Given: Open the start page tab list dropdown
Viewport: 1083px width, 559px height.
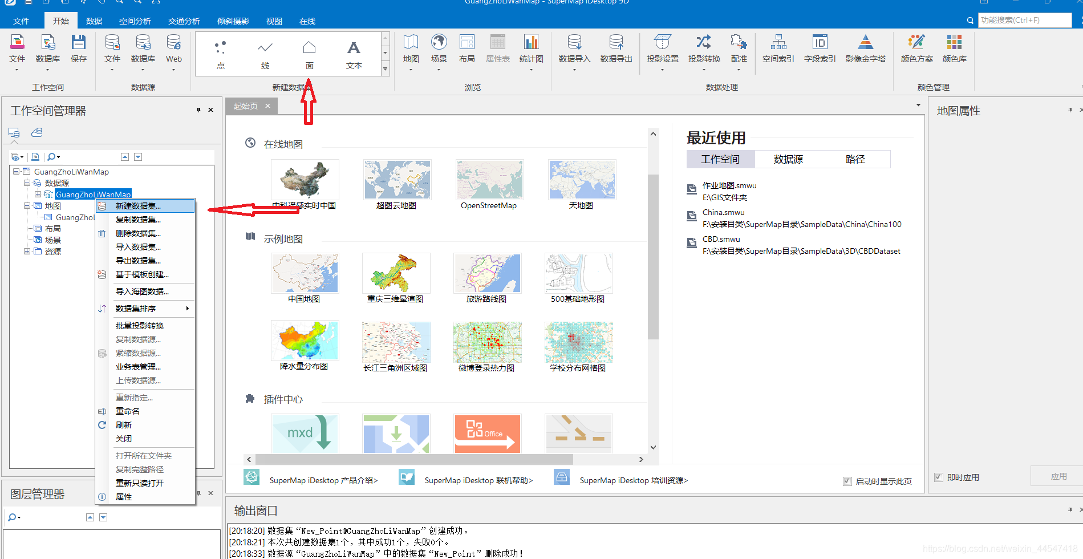Looking at the screenshot, I should coord(918,105).
